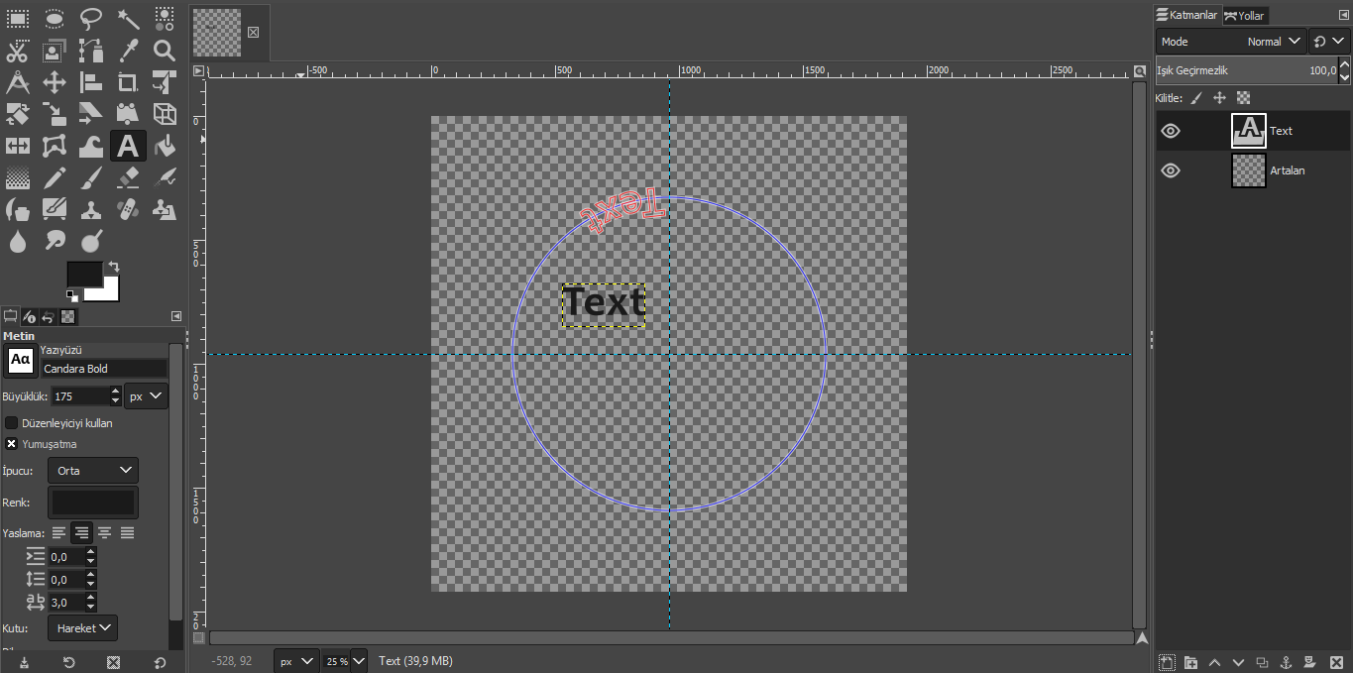Reset to default black and white colors
Image resolution: width=1353 pixels, height=673 pixels.
[72, 296]
